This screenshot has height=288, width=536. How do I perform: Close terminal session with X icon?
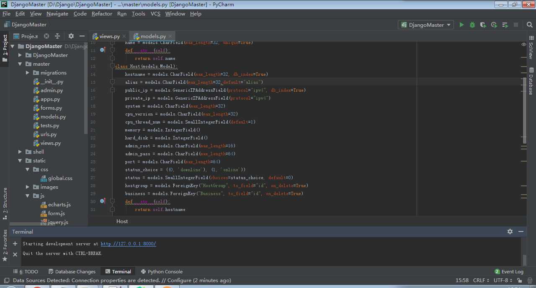pyautogui.click(x=15, y=254)
